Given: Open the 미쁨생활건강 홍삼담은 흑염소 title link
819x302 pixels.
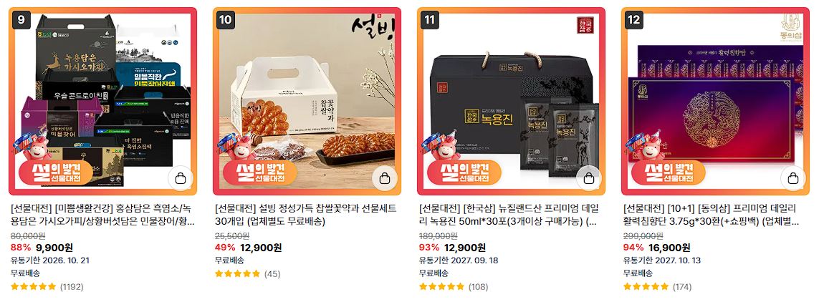Looking at the screenshot, I should pos(103,215).
